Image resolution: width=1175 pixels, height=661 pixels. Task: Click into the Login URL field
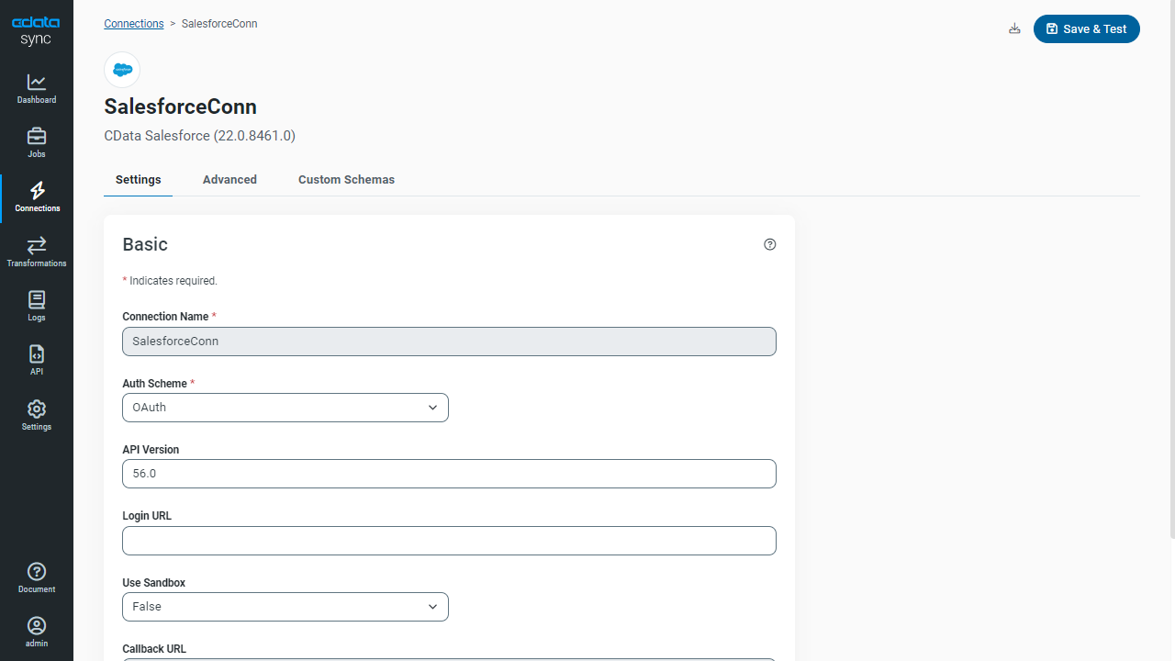pyautogui.click(x=449, y=541)
